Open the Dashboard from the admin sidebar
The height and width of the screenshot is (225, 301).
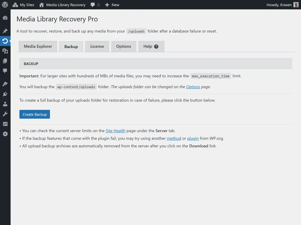click(x=5, y=18)
